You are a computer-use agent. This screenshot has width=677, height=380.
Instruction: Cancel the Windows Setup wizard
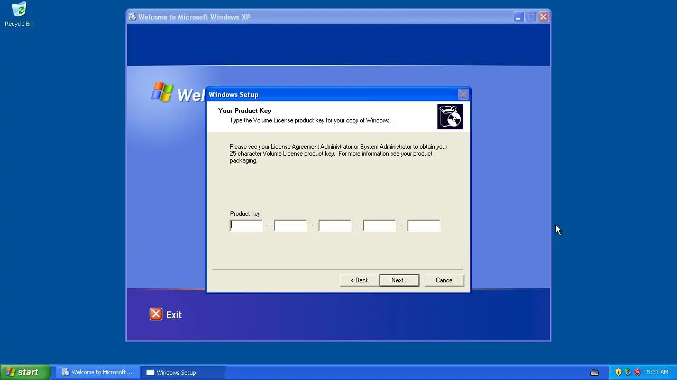[444, 280]
